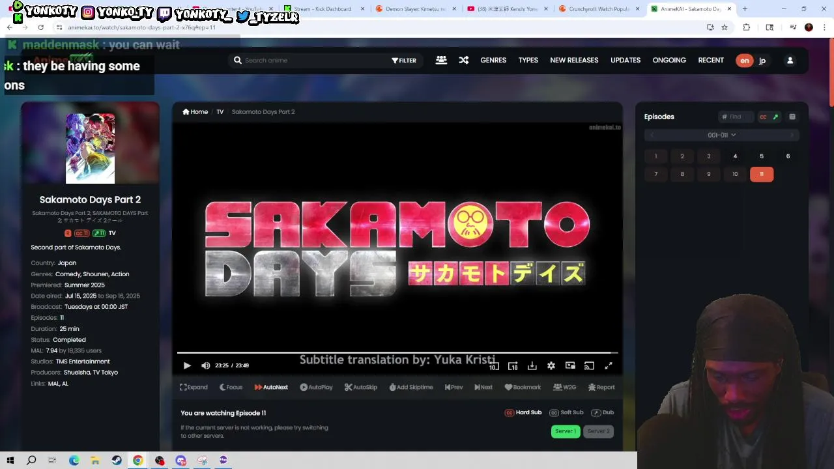834x469 pixels.
Task: Select Server 2
Action: coord(598,431)
